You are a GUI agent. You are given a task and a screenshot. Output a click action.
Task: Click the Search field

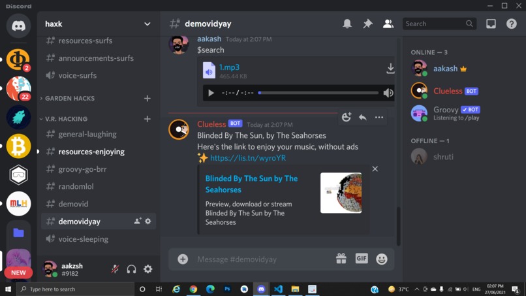pyautogui.click(x=439, y=24)
